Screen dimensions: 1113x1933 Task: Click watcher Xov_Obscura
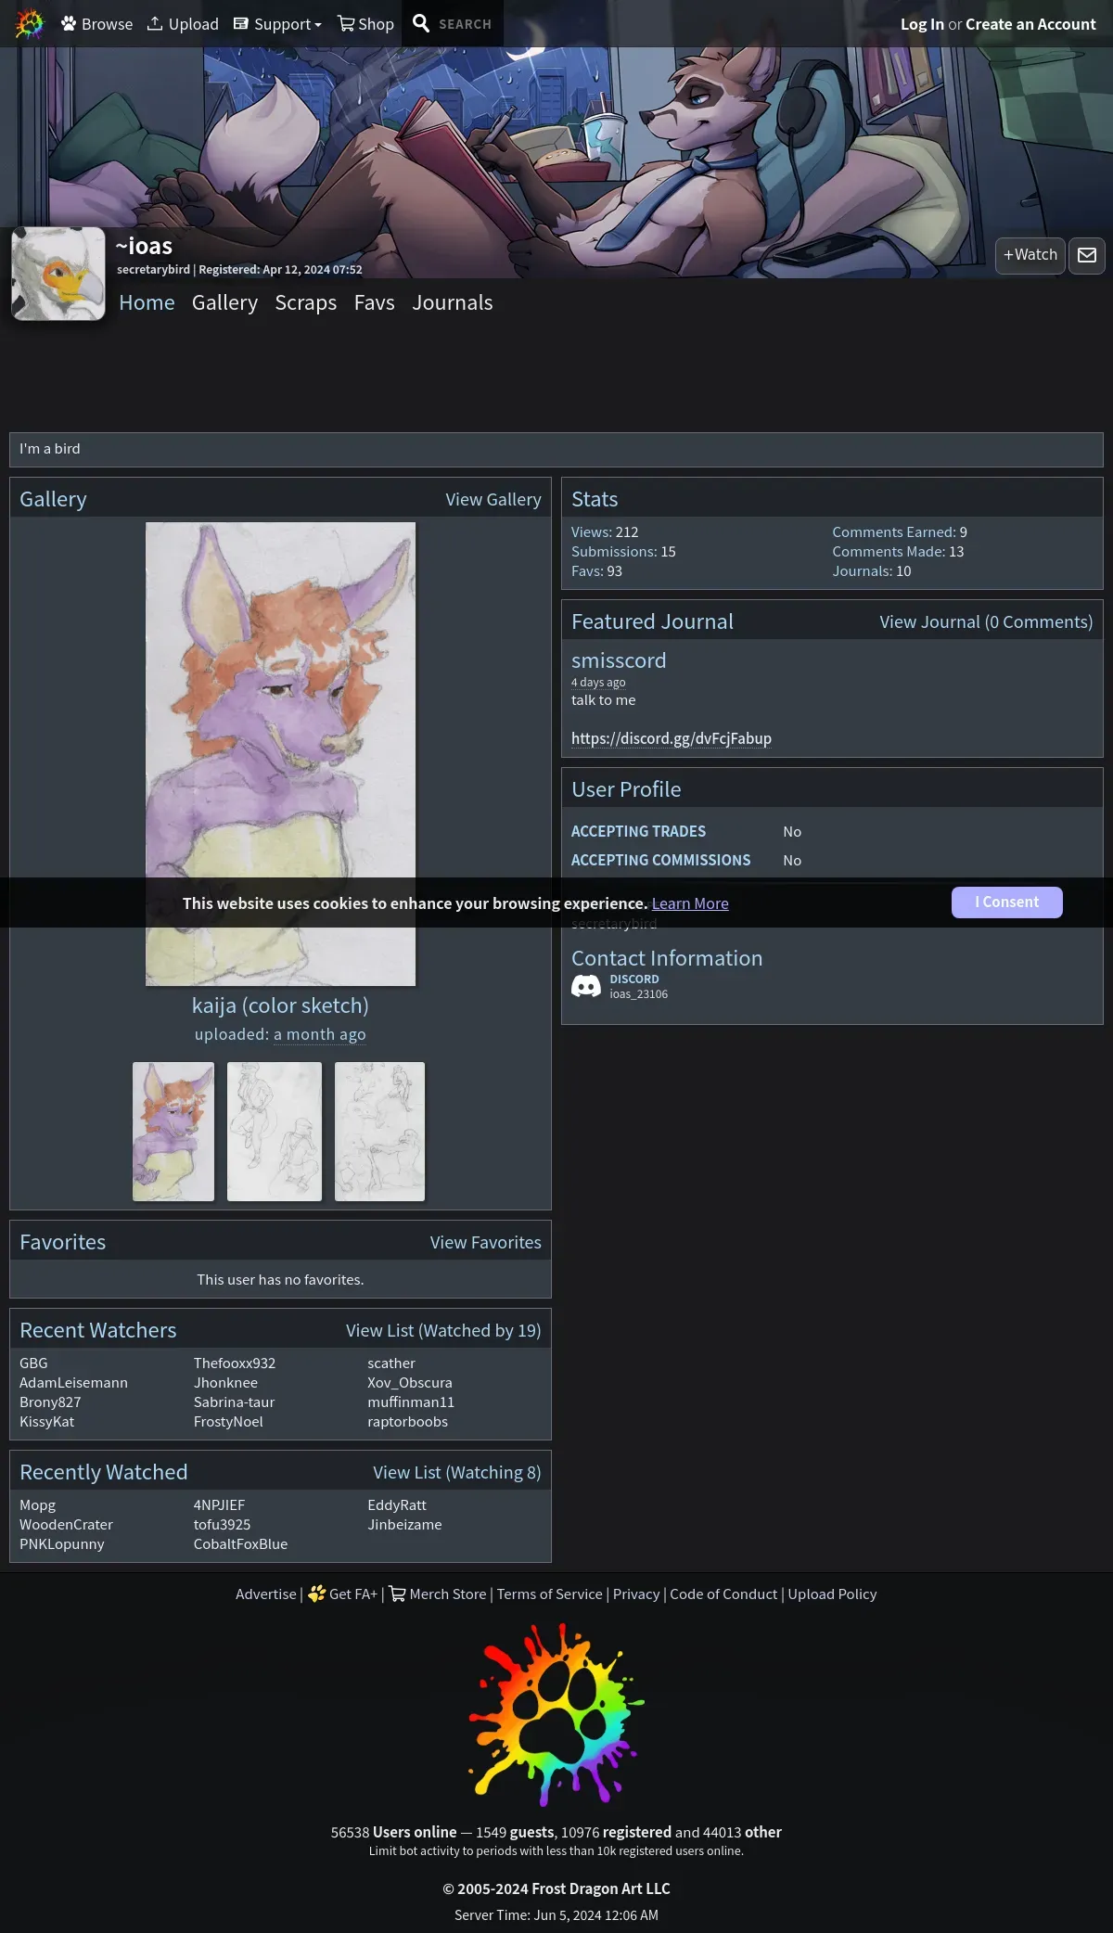point(410,1382)
